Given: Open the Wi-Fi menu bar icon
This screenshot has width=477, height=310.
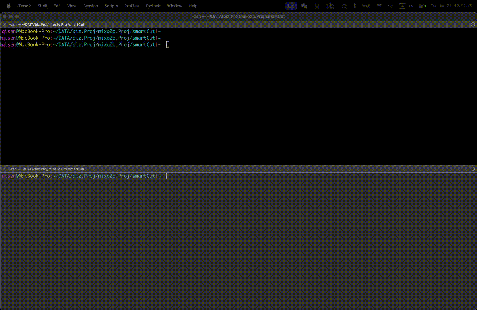Looking at the screenshot, I should tap(379, 6).
